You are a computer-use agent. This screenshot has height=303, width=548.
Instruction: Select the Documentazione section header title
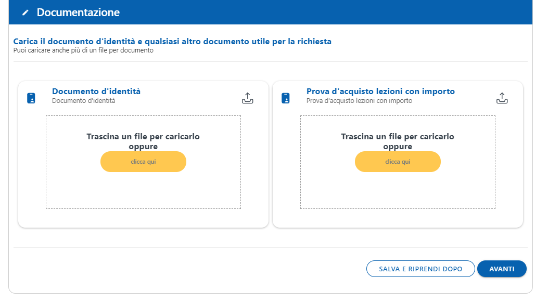point(78,12)
